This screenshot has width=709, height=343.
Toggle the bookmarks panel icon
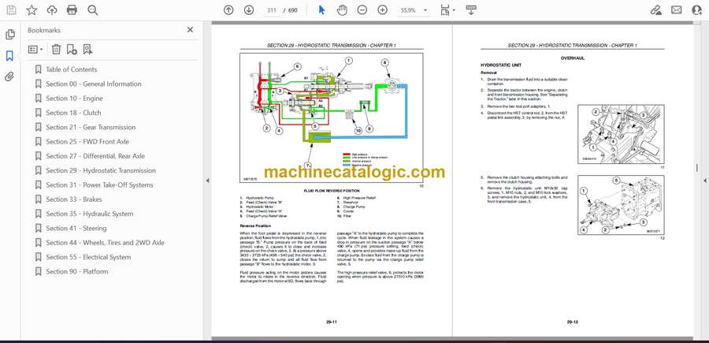pyautogui.click(x=10, y=56)
